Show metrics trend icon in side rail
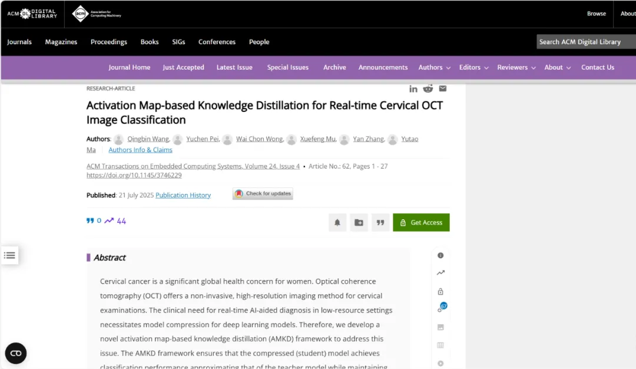The height and width of the screenshot is (369, 636). click(x=440, y=273)
